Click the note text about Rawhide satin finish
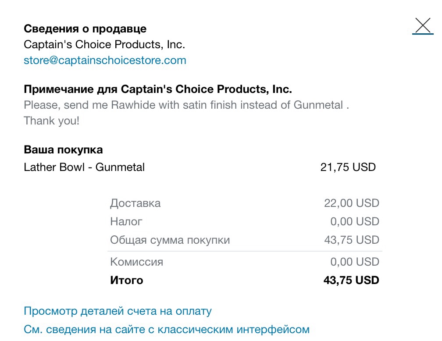This screenshot has width=442, height=341. click(x=186, y=105)
